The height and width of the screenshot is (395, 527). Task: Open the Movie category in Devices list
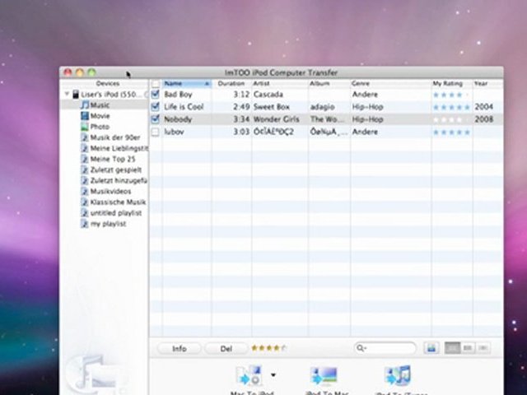[x=100, y=116]
